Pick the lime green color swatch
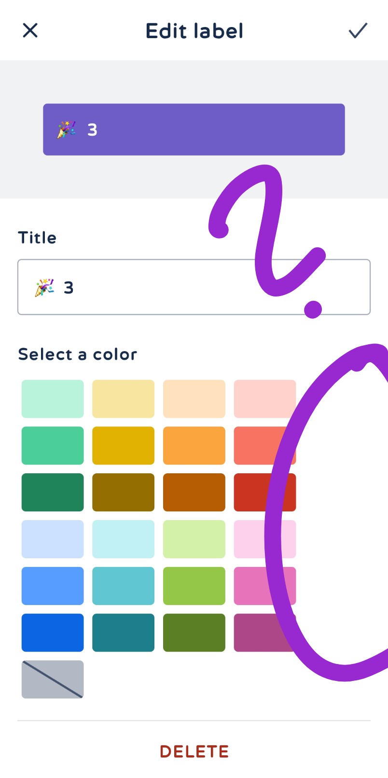This screenshot has height=778, width=388. [194, 585]
